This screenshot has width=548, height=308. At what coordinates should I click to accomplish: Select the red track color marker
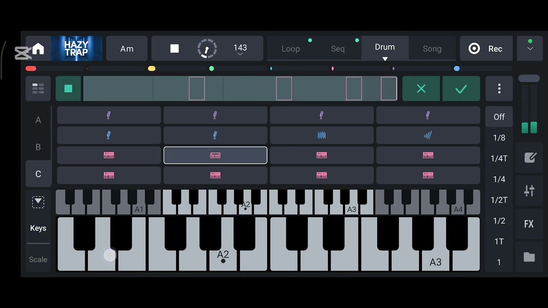[x=31, y=68]
